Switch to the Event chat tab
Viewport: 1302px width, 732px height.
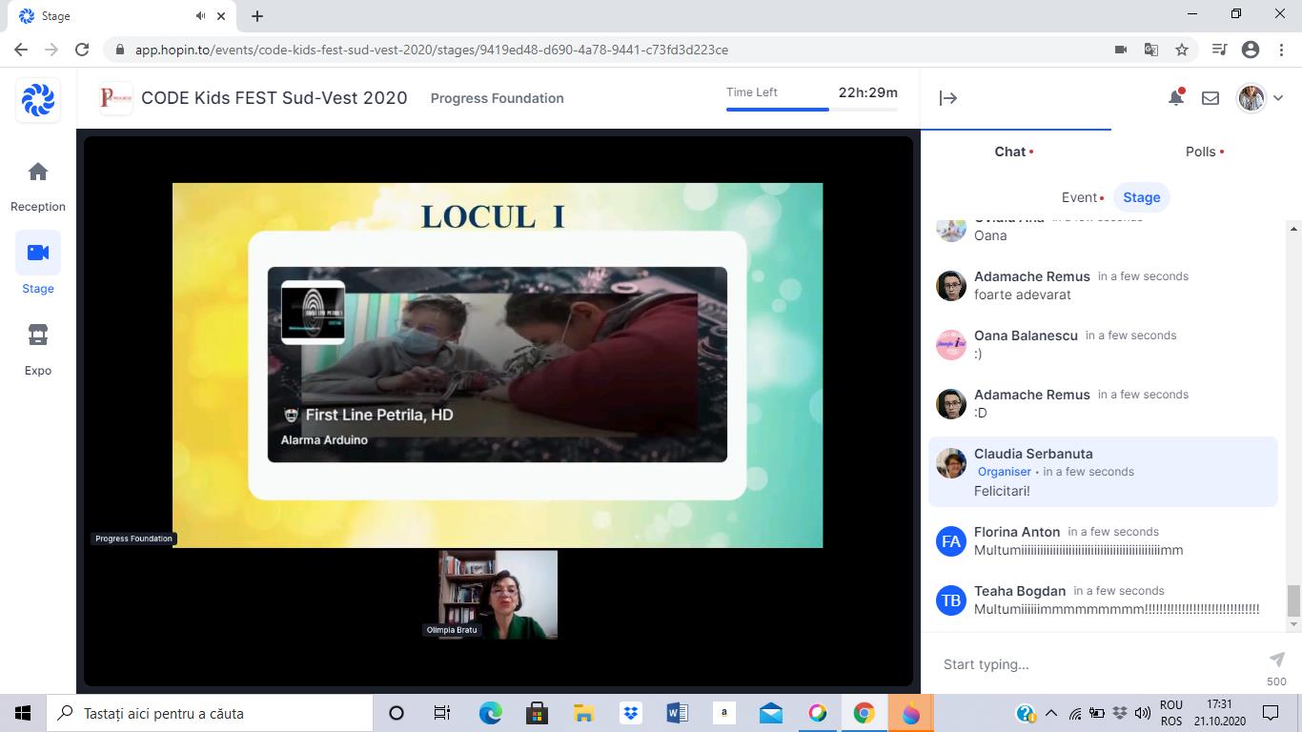[1079, 197]
